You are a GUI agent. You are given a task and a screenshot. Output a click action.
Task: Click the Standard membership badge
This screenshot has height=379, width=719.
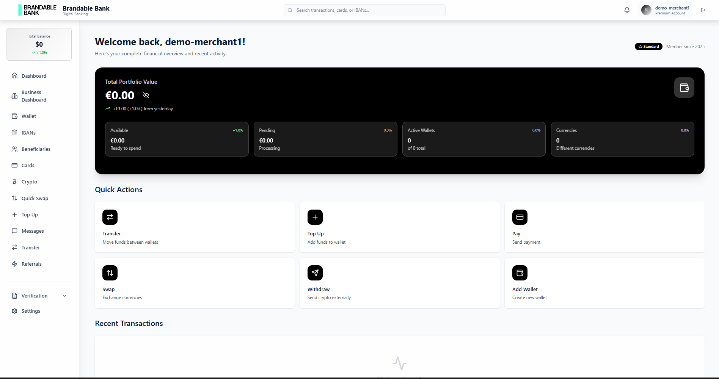(x=648, y=46)
